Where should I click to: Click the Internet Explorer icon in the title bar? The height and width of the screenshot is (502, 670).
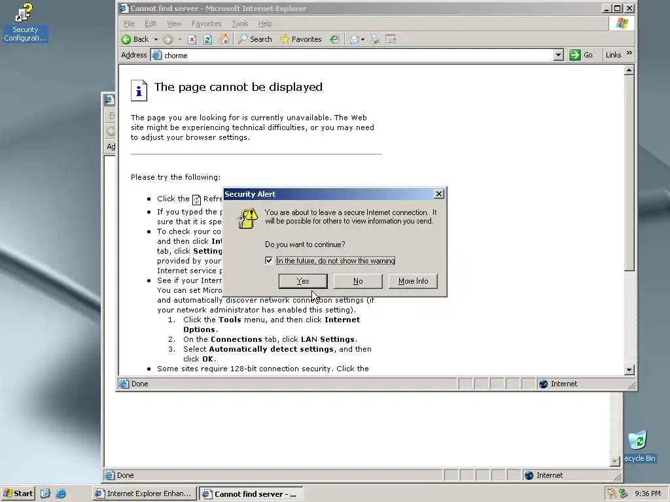tap(124, 8)
